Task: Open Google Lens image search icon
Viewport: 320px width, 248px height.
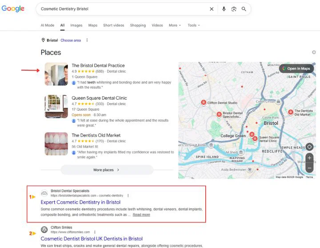Action: coord(234,9)
